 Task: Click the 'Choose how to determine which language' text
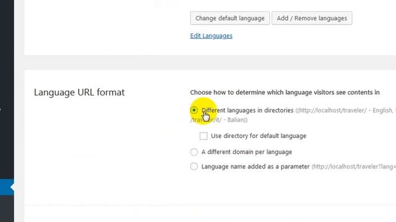click(x=285, y=92)
